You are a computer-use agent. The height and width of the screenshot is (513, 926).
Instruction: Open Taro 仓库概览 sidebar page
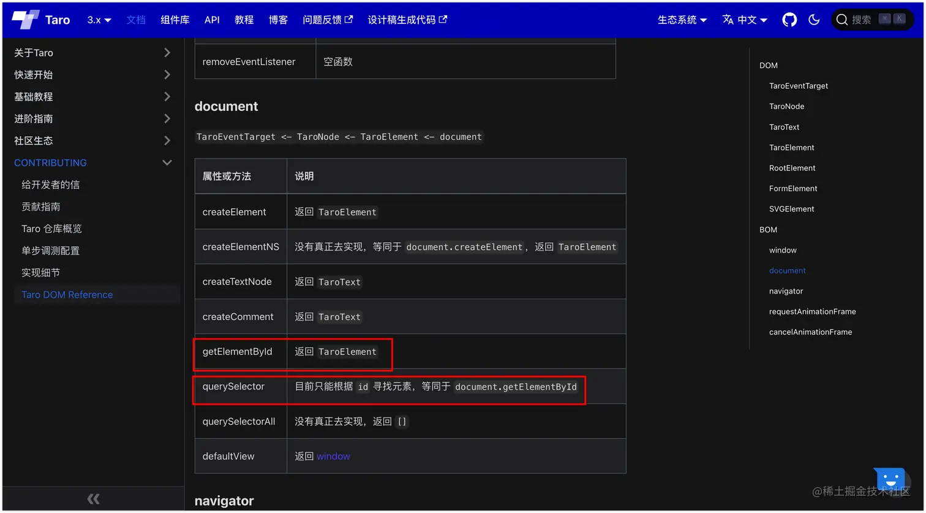click(51, 229)
